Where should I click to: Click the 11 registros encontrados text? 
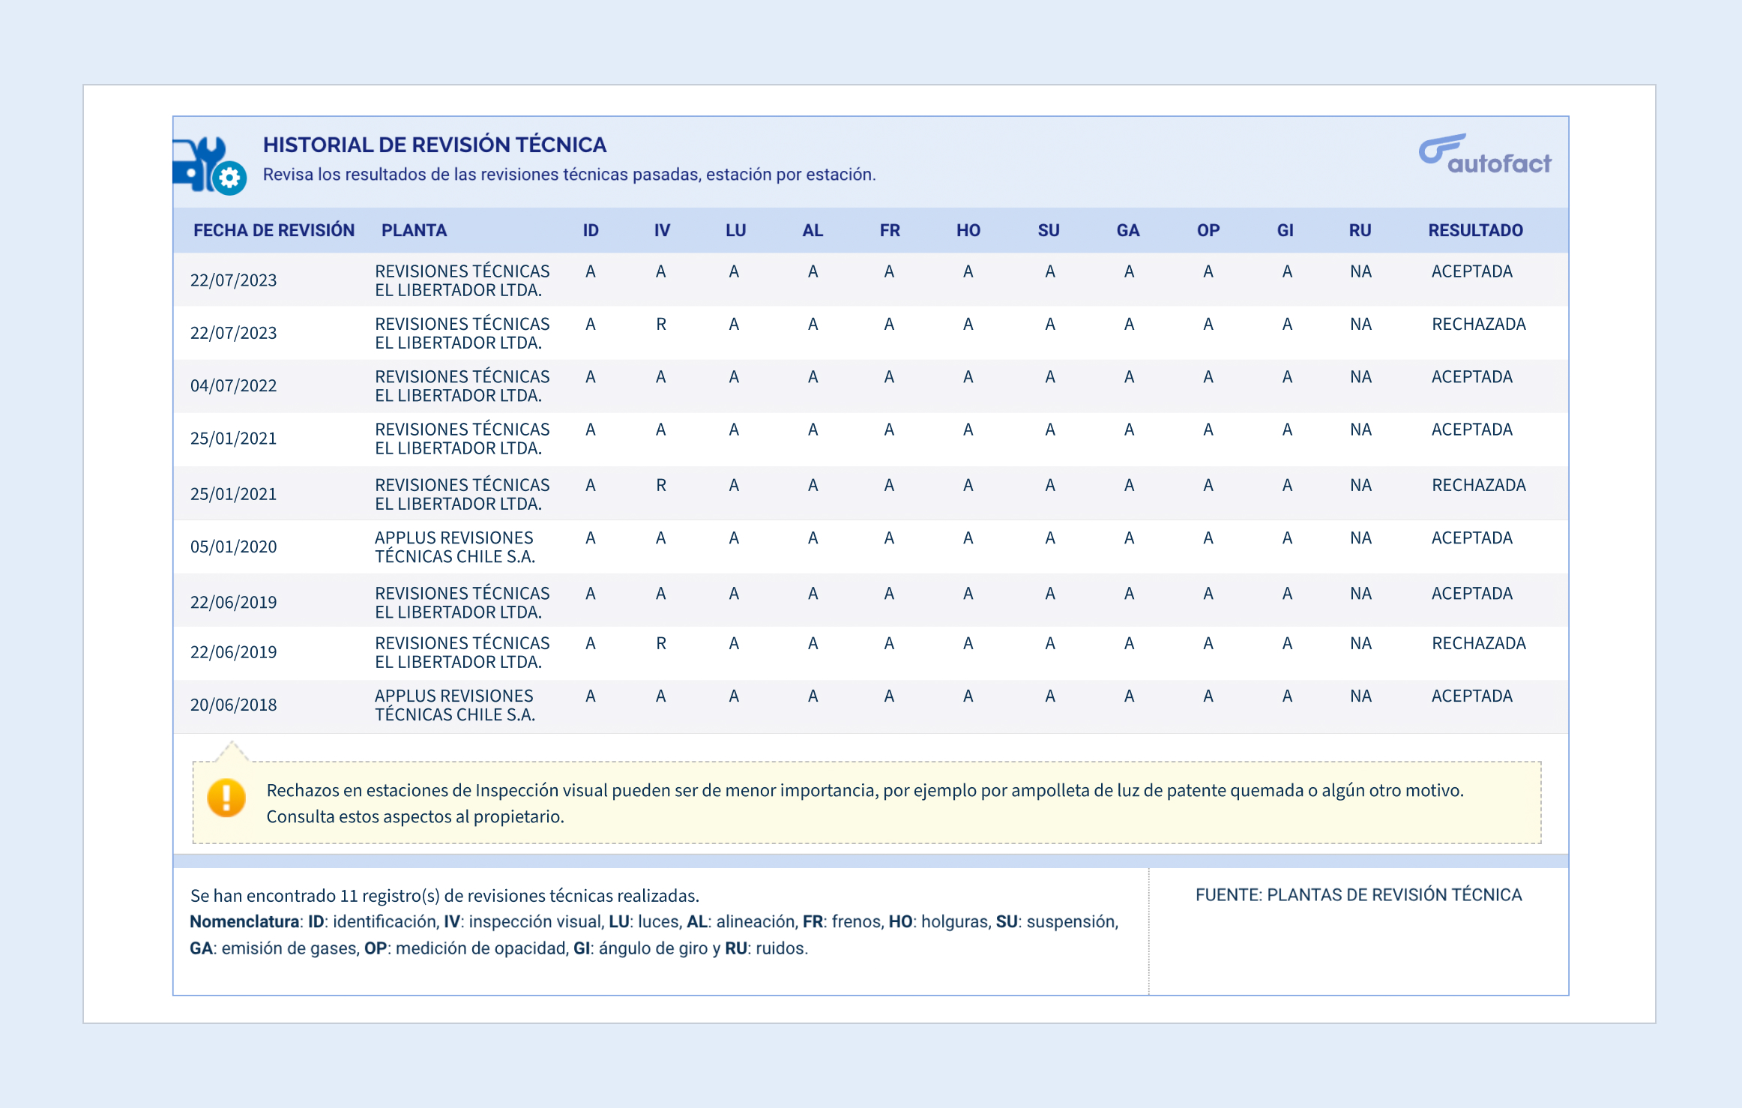[444, 895]
